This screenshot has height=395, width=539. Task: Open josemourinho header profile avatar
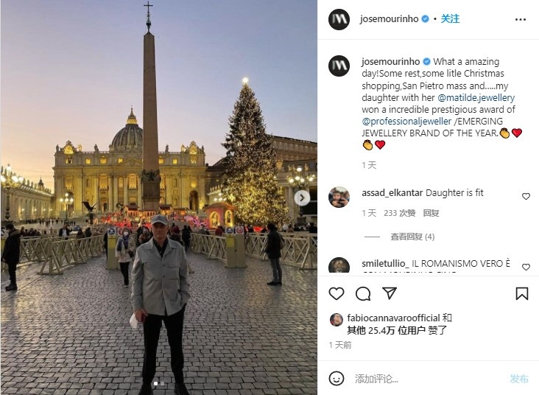[339, 20]
